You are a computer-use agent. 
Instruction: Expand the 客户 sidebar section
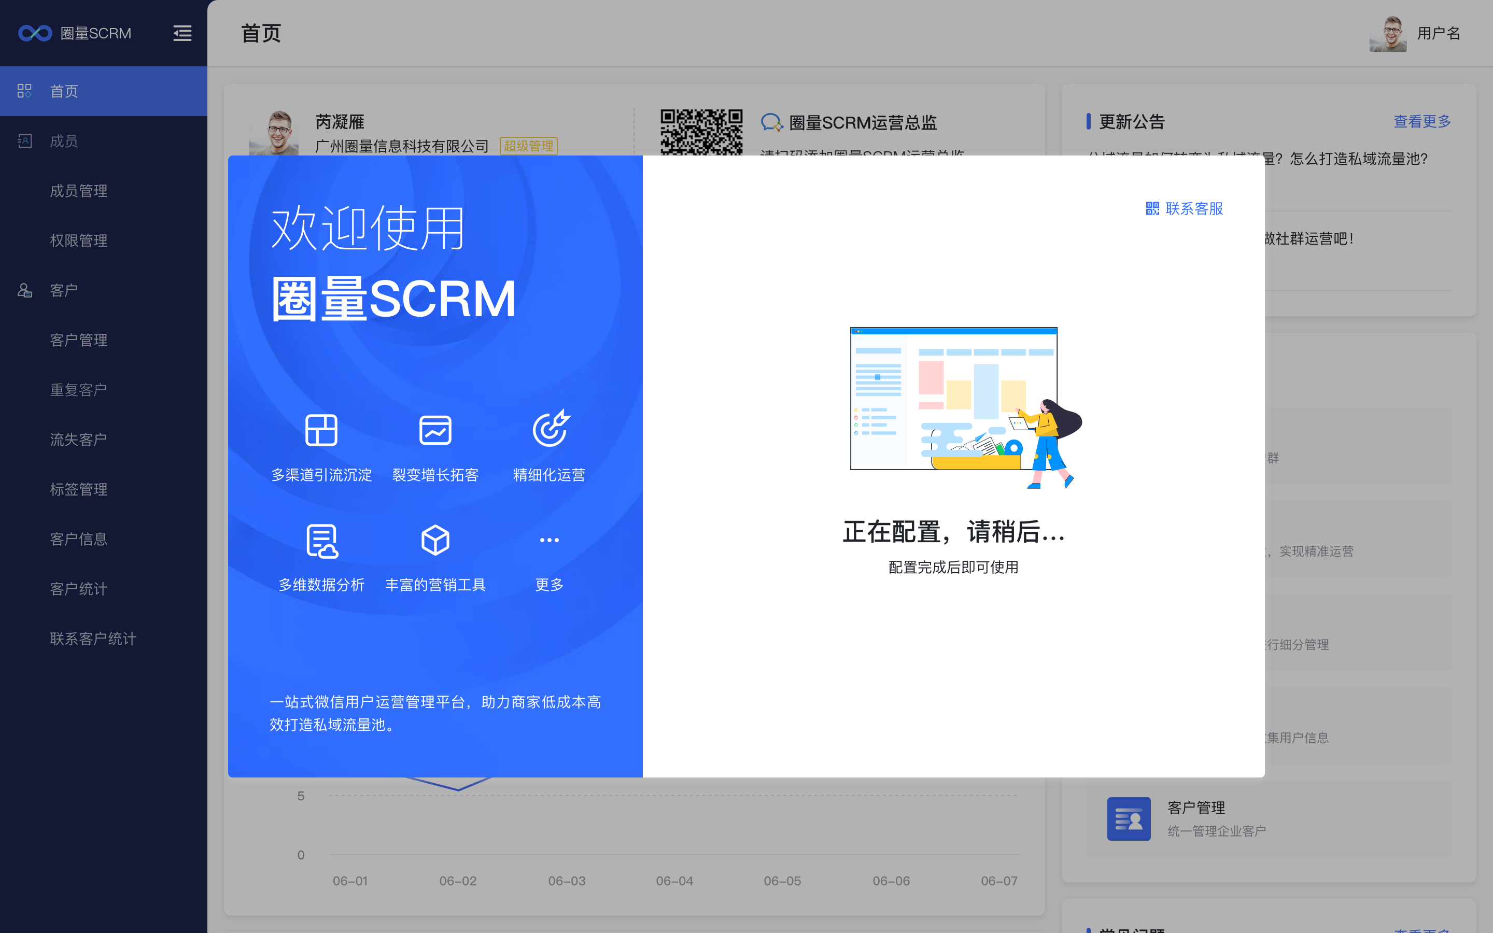pos(64,290)
